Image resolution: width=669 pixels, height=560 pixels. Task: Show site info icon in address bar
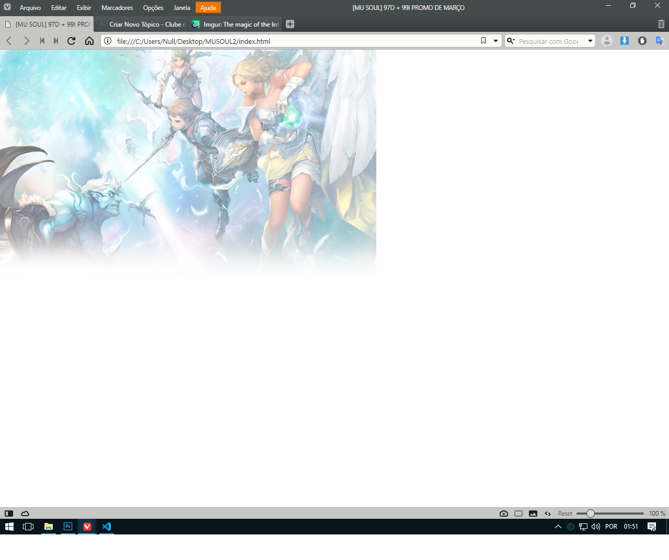108,41
